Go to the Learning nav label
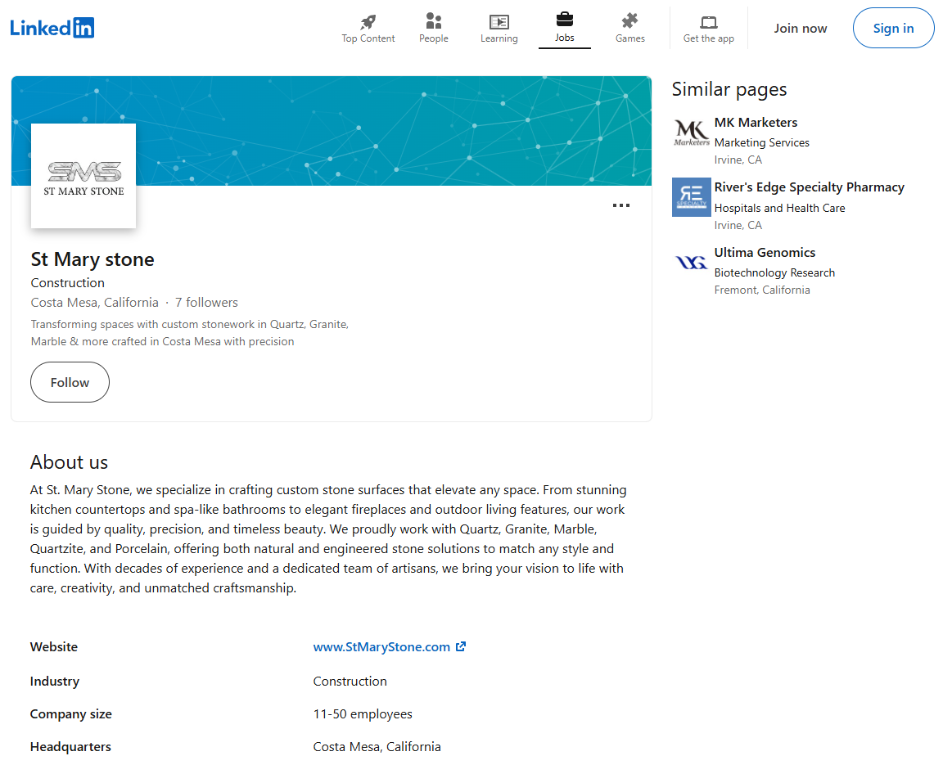This screenshot has width=943, height=765. pos(499,38)
